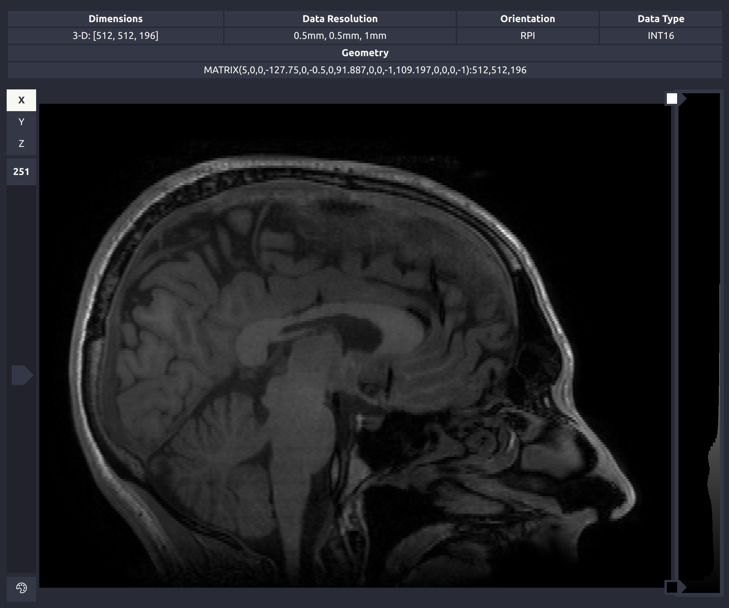Click the 3-D dimensions value cell

[x=115, y=36]
